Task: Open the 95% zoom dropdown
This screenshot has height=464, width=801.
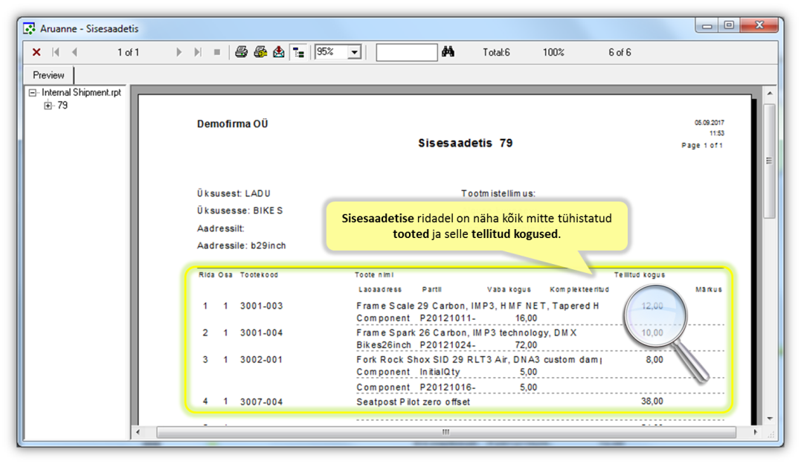Action: tap(354, 52)
